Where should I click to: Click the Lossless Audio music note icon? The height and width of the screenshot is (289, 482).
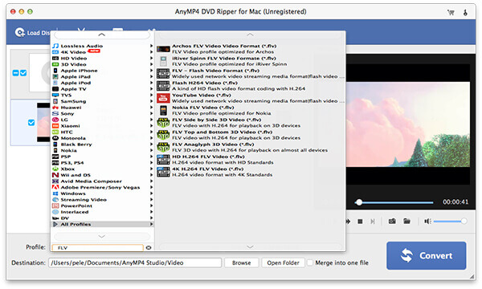(55, 46)
